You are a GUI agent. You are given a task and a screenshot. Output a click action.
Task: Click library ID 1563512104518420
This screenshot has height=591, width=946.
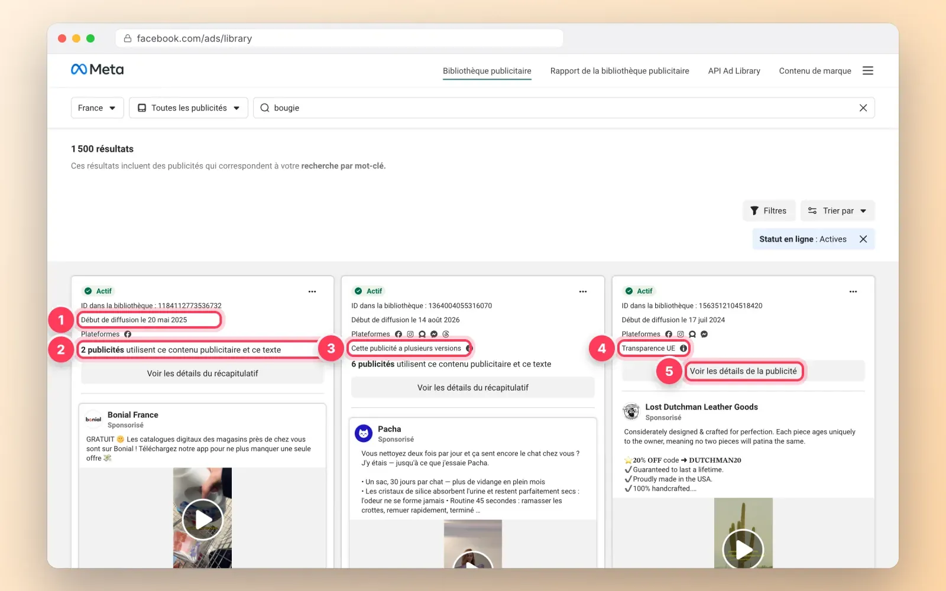coord(692,306)
